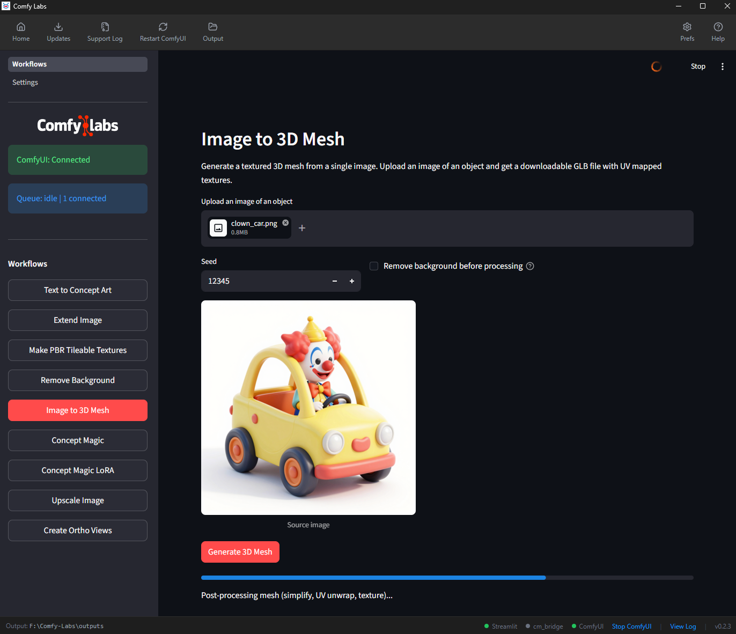The image size is (736, 634).
Task: Open the Extend Image workflow
Action: click(x=78, y=320)
